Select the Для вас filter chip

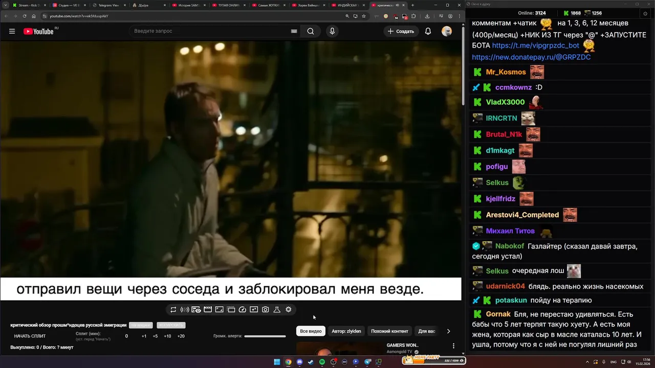point(427,331)
